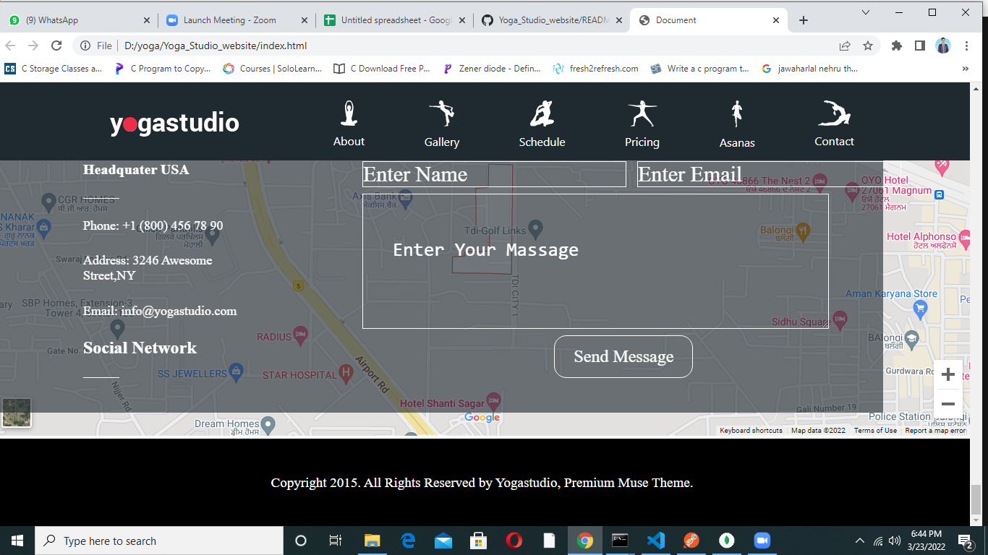Click the Enter Email field
Viewport: 988px width, 555px height.
[759, 174]
